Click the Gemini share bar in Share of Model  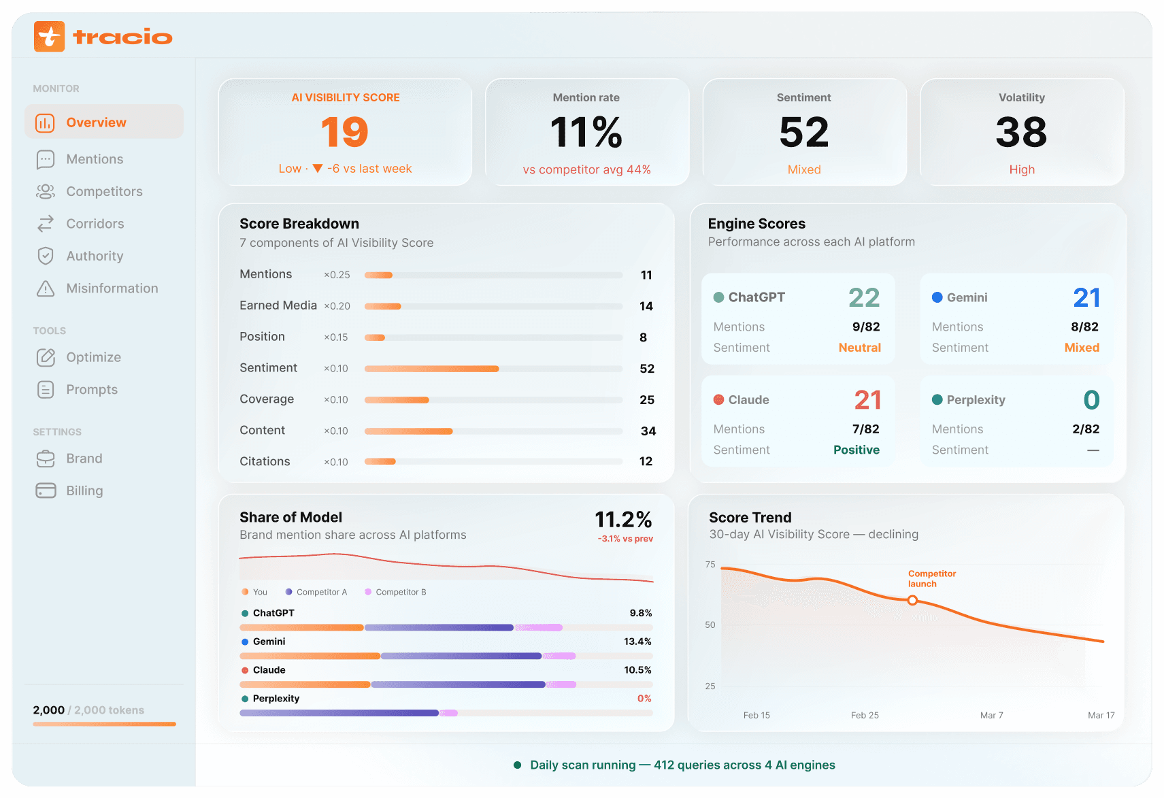coord(446,656)
